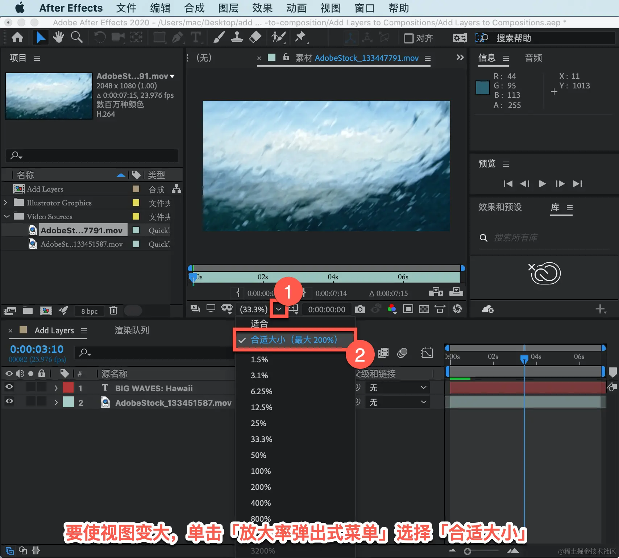Click the Project panel search field
Screen dimensions: 619x558
click(92, 155)
